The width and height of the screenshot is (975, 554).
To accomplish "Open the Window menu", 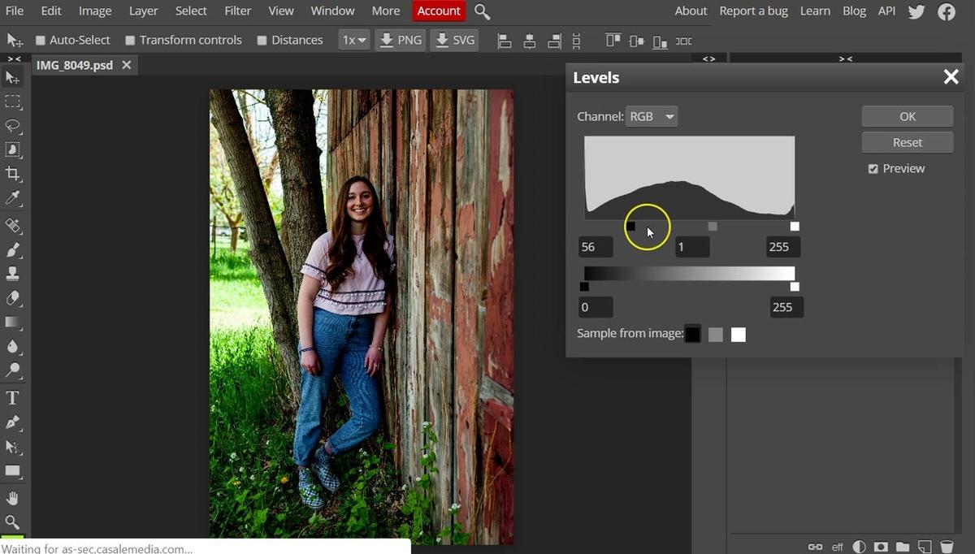I will tap(333, 11).
